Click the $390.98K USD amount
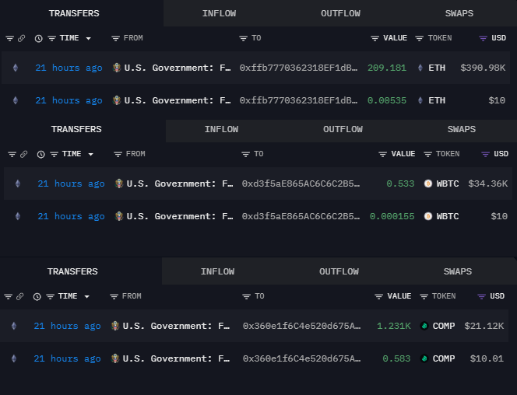Screen dimensions: 517x395 [x=483, y=68]
